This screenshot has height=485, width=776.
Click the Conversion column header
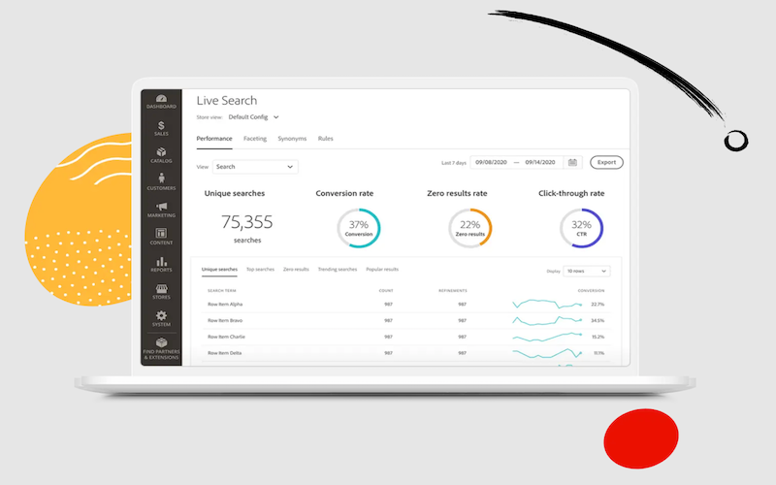591,290
